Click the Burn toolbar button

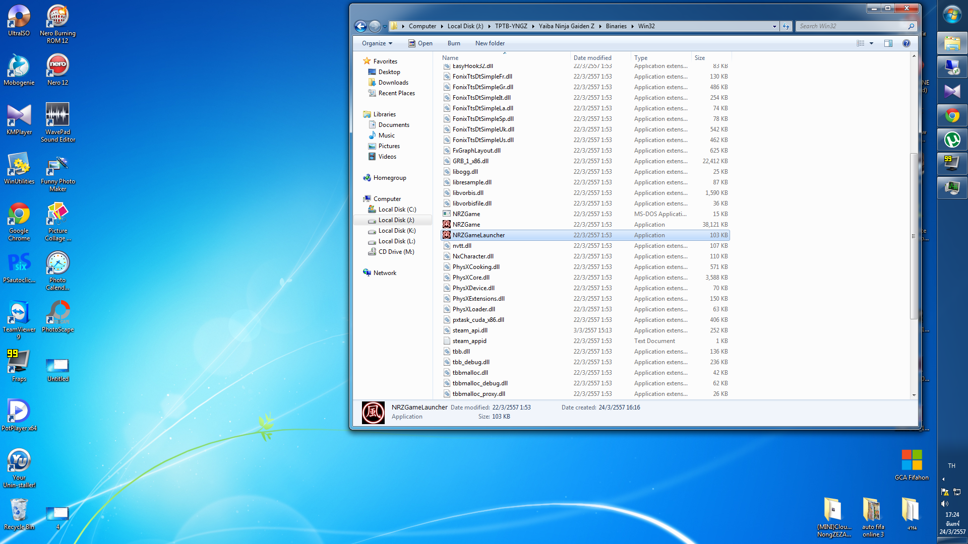pos(453,43)
